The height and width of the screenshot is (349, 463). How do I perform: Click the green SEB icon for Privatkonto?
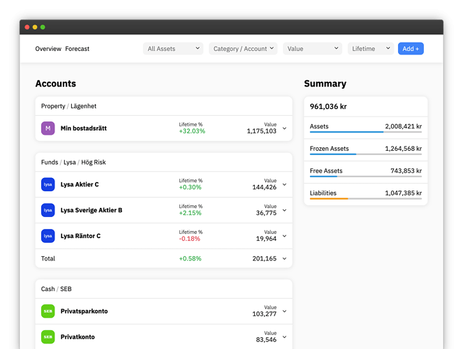point(48,337)
